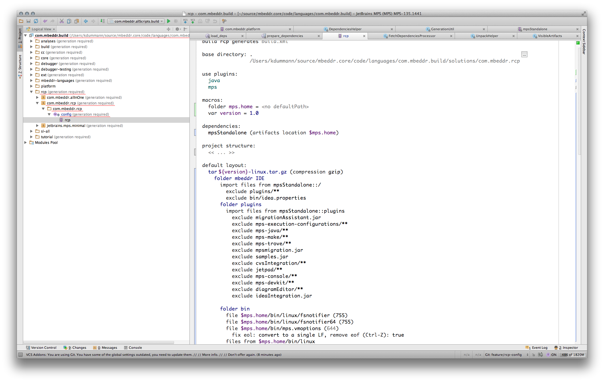
Task: Click the editor vertical scrollbar
Action: pos(579,101)
